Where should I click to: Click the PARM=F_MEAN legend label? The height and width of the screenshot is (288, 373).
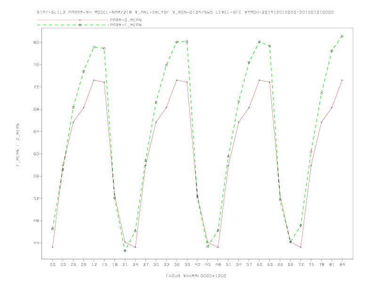point(126,25)
